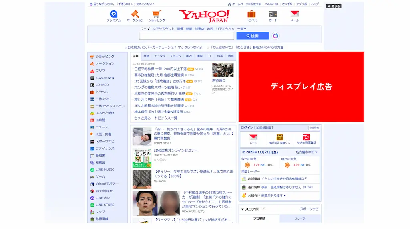Open 天気・災害 in left sidebar
410x229 pixels.
click(x=103, y=134)
